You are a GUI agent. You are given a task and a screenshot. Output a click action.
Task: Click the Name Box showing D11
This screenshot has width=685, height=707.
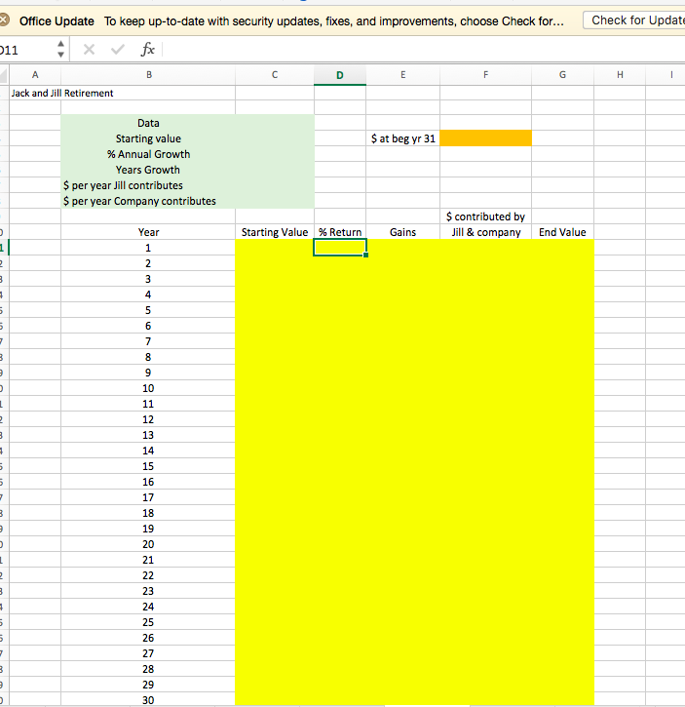point(26,50)
